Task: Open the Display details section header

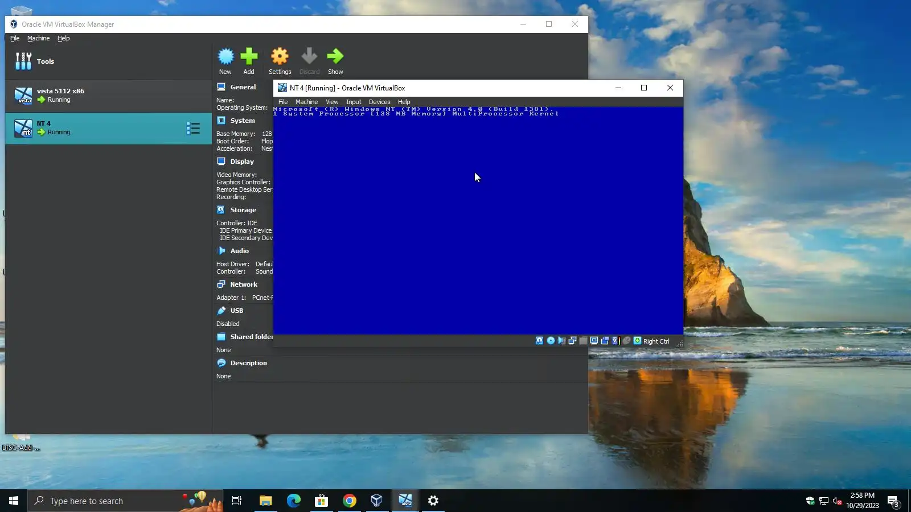Action: point(242,162)
